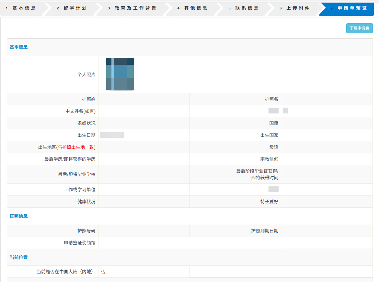Click the 证照信息 section heading

pos(19,216)
